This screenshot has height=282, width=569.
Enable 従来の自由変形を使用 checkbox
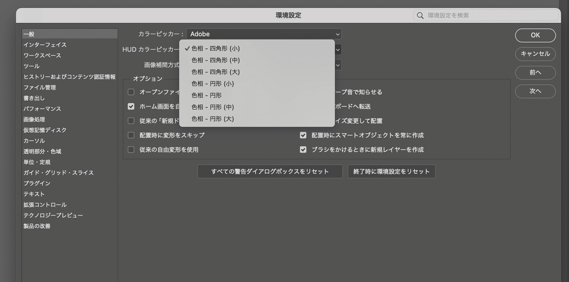(x=131, y=149)
